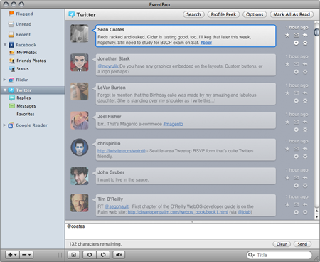
Task: Click envelope icon on Tim O'Reilly's tweet
Action: coord(296,204)
